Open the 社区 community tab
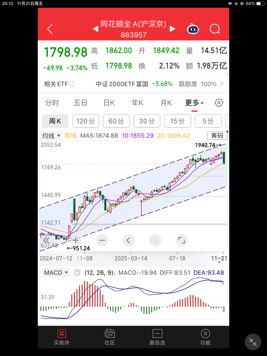Viewport: 267px width, 356px height. pos(110,338)
